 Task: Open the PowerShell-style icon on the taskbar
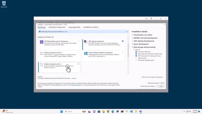pyautogui.click(x=117, y=111)
